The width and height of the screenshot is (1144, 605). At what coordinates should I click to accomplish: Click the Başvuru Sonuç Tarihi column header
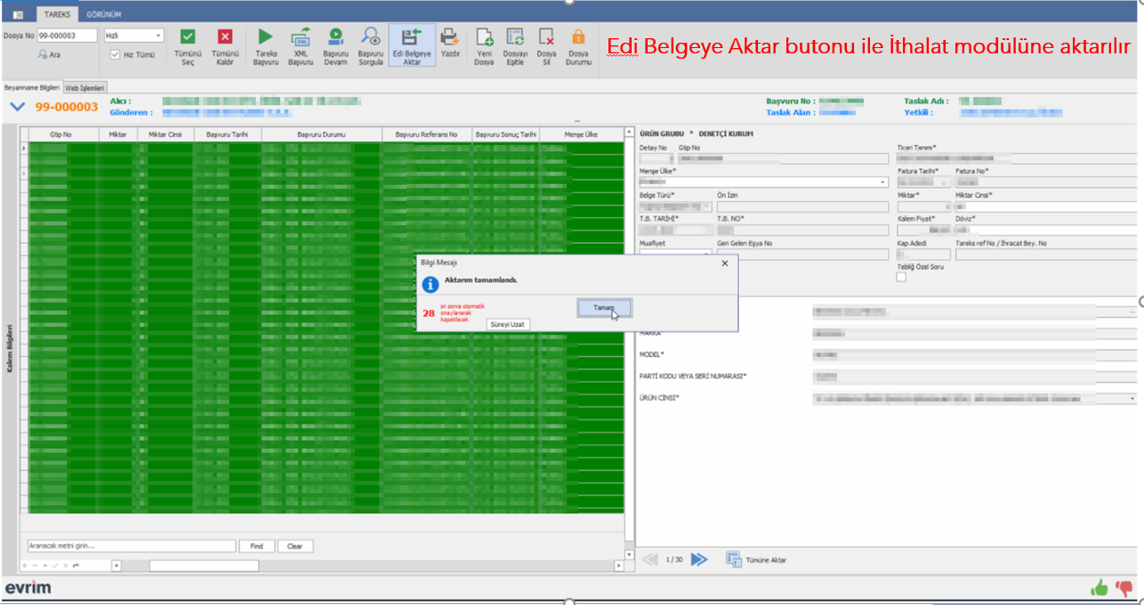[506, 134]
